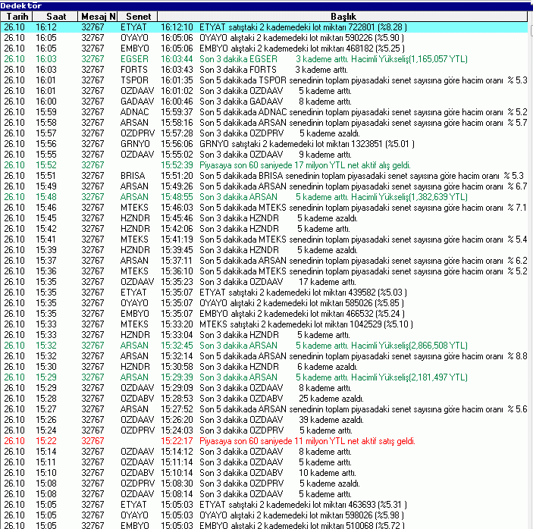Select OZDABV 25 kademe azaldı row
Viewport: 533px width, 529px height.
pyautogui.click(x=265, y=398)
